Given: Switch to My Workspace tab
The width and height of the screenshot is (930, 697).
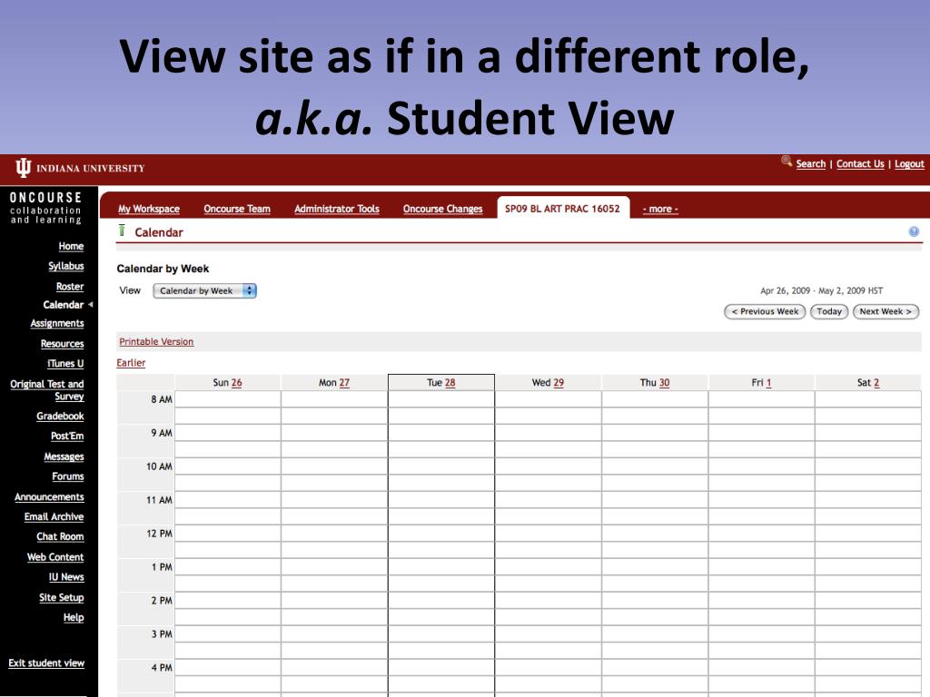Looking at the screenshot, I should tap(148, 209).
